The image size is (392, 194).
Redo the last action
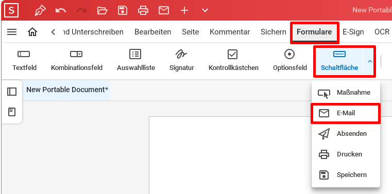tap(81, 10)
